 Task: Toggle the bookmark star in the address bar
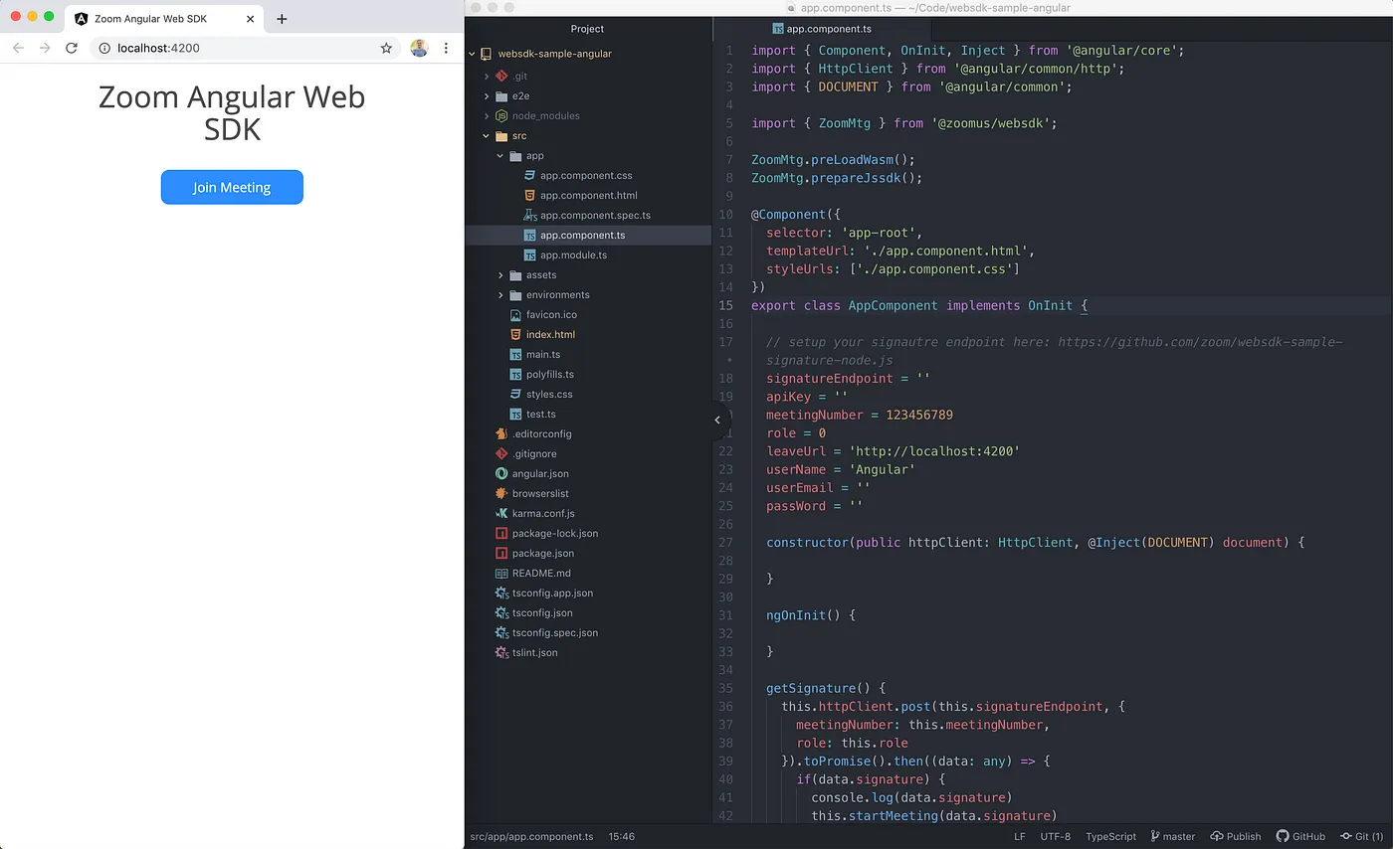click(386, 47)
